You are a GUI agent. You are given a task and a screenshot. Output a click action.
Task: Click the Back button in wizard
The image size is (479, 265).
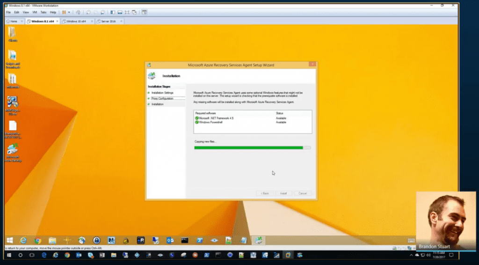[264, 193]
